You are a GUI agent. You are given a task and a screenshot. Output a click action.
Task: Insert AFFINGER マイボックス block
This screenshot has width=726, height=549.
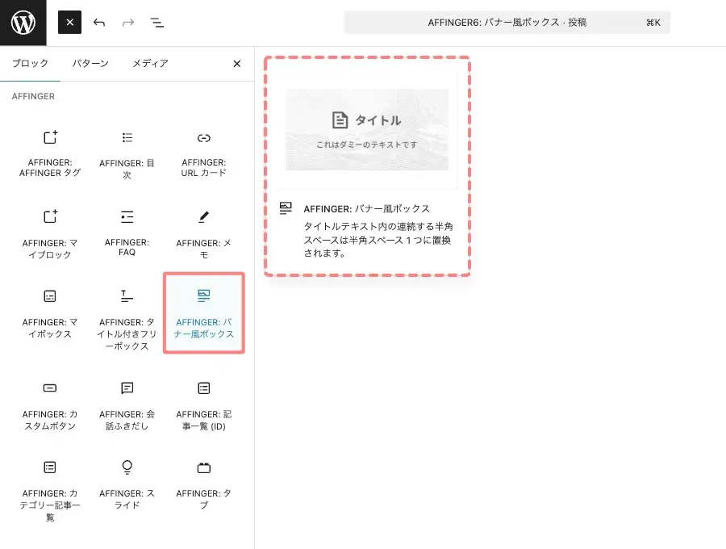pyautogui.click(x=50, y=313)
